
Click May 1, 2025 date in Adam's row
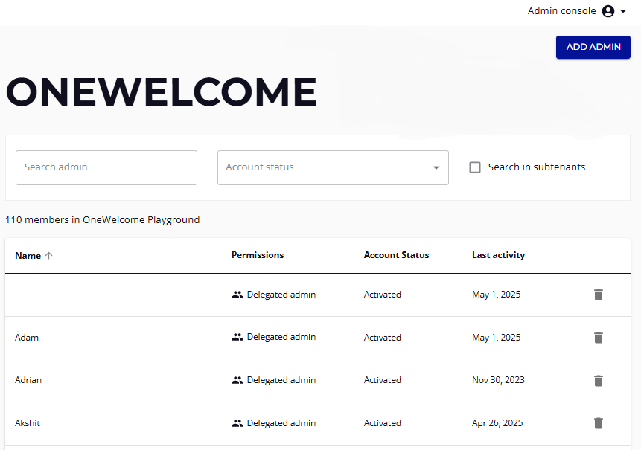(497, 338)
